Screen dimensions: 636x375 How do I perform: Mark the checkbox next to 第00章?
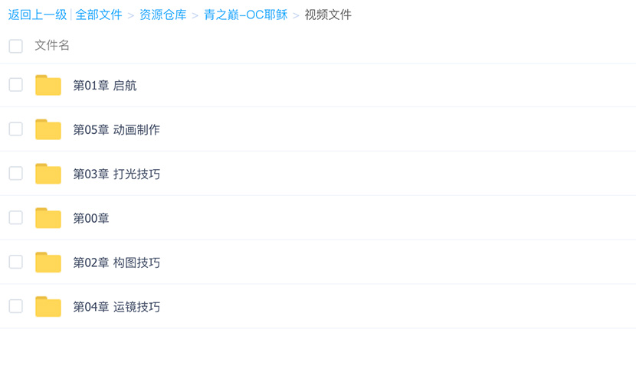click(x=16, y=217)
